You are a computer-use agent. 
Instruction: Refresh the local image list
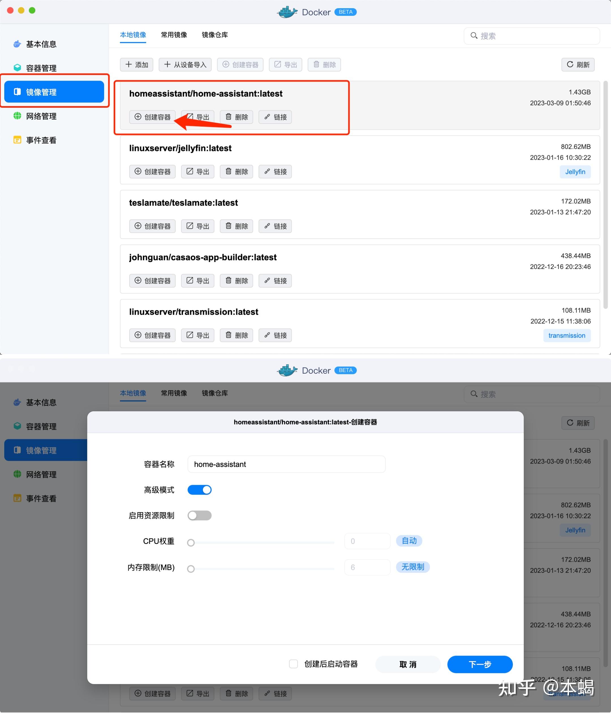[x=578, y=64]
